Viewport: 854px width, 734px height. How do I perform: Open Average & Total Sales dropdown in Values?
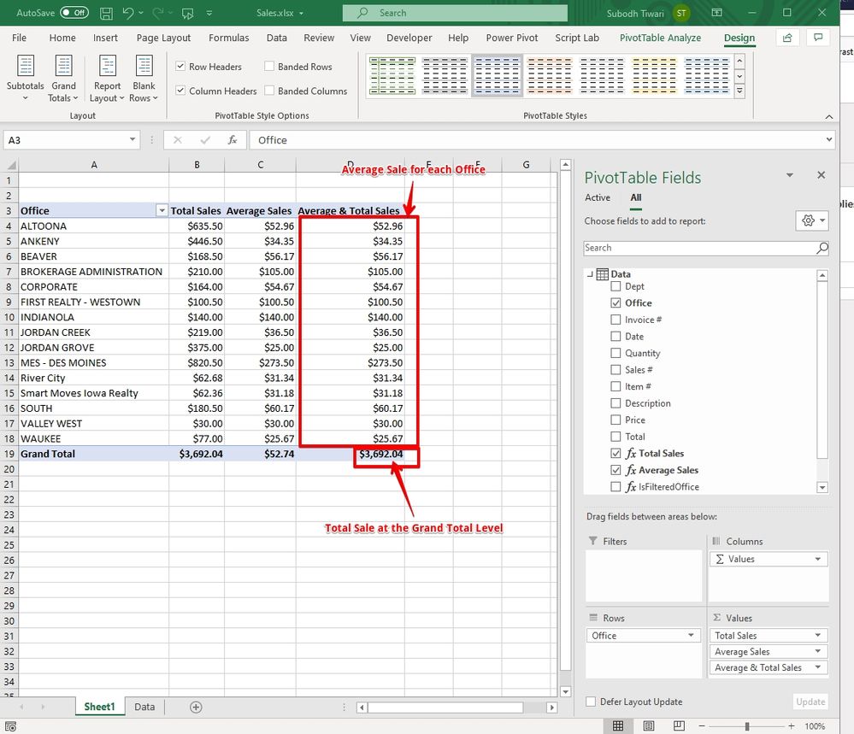click(818, 667)
